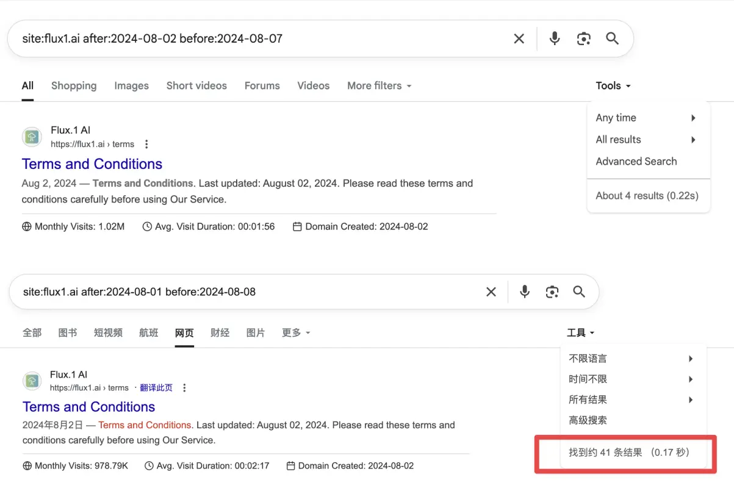Image resolution: width=734 pixels, height=488 pixels.
Task: Expand the More filters dropdown
Action: (379, 86)
